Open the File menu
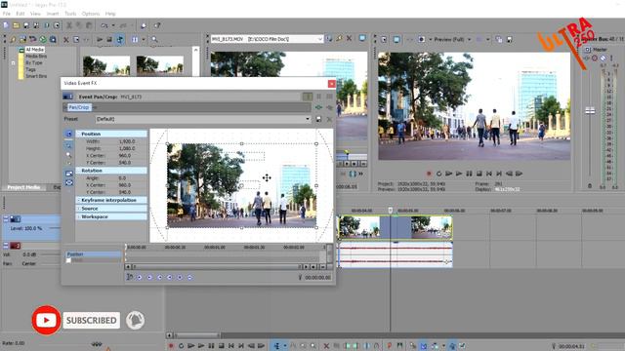Viewport: 625px width, 351px height. pos(7,14)
